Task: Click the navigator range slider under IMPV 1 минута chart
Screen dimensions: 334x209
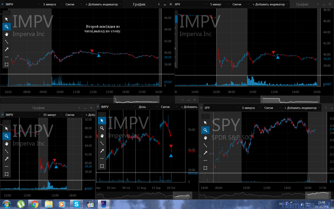Action: click(x=136, y=99)
